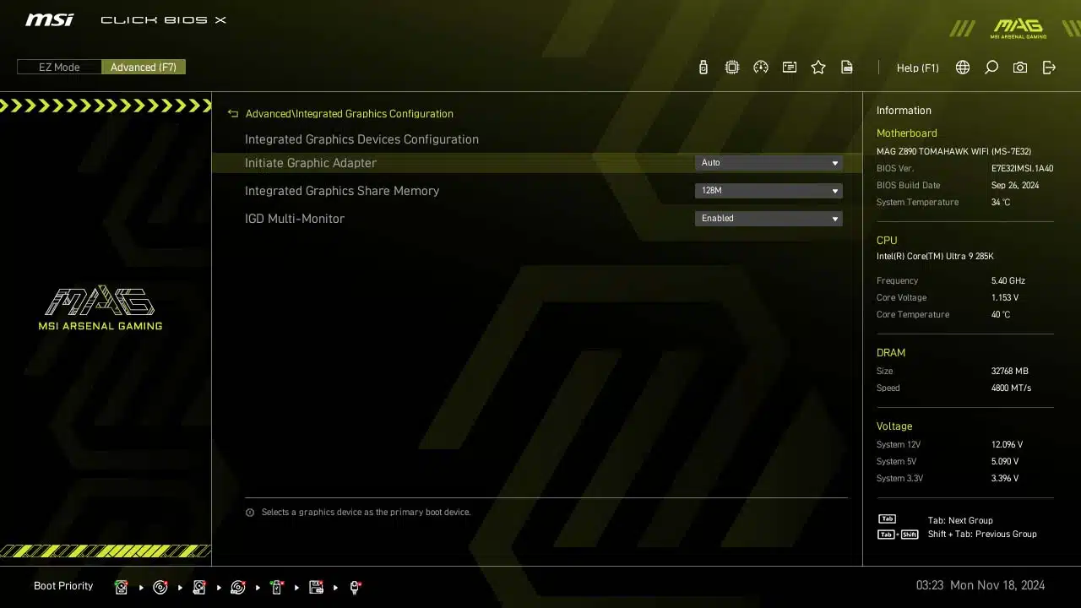The image size is (1081, 608).
Task: Select the Initiate Graphic Adapter row label
Action: 311,163
